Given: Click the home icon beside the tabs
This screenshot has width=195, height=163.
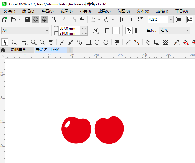Looking at the screenshot, I should coord(3,50).
